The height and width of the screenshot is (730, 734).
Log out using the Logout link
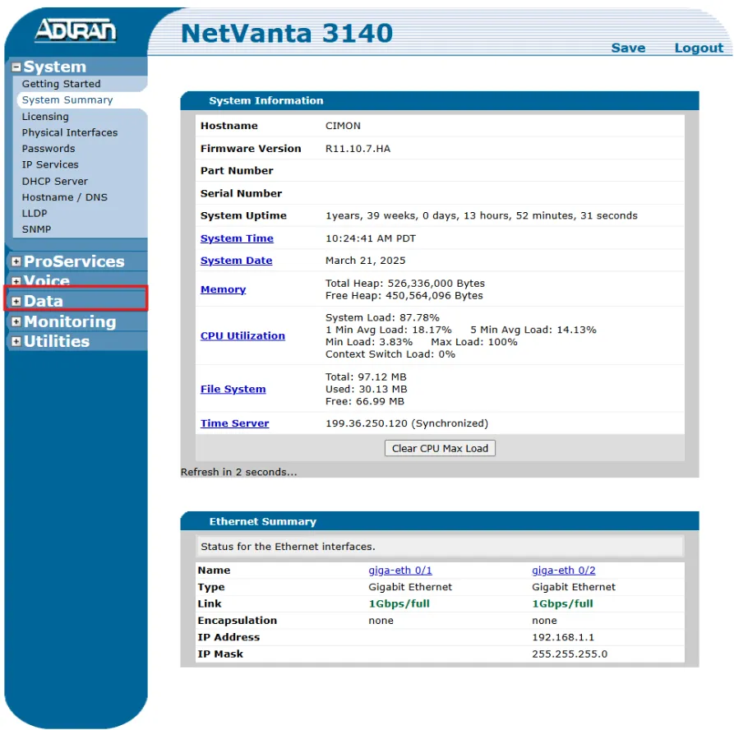point(699,48)
